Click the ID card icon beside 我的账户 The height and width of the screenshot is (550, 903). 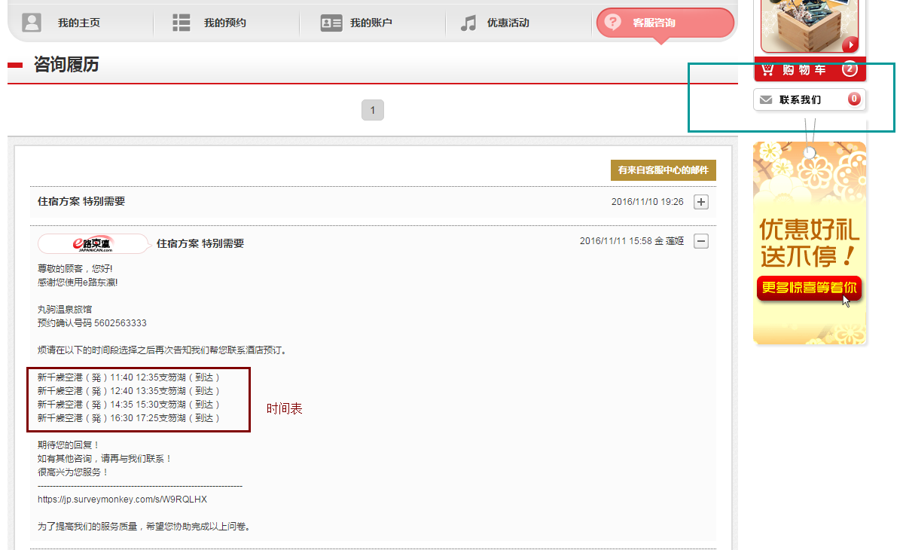pos(331,23)
